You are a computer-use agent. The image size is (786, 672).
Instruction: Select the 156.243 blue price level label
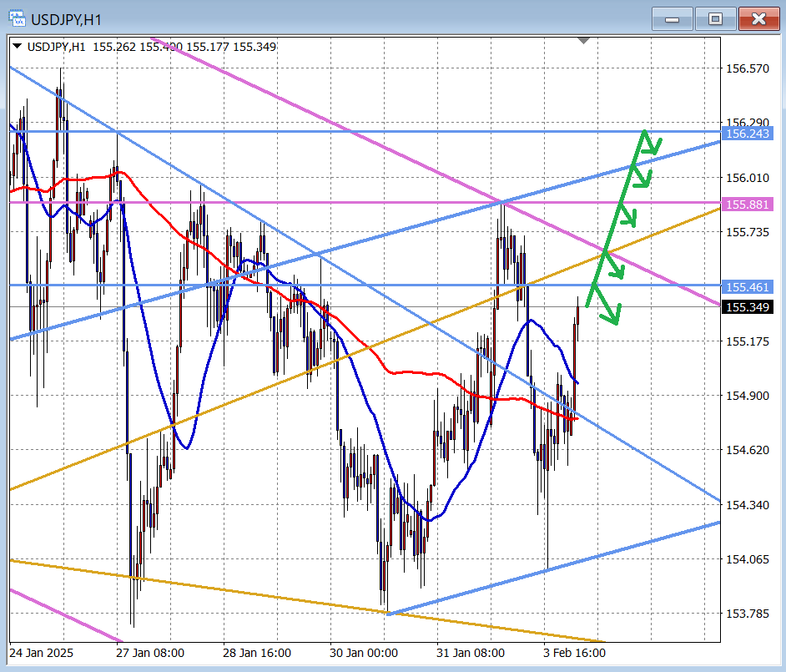[748, 134]
